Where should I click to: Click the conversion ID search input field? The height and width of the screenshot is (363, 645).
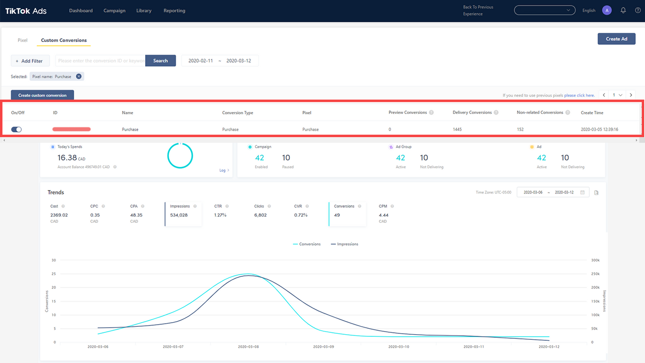100,60
